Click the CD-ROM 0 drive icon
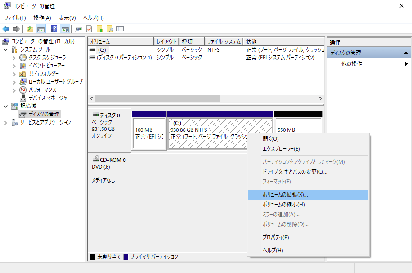This screenshot has height=273, width=412. click(96, 159)
